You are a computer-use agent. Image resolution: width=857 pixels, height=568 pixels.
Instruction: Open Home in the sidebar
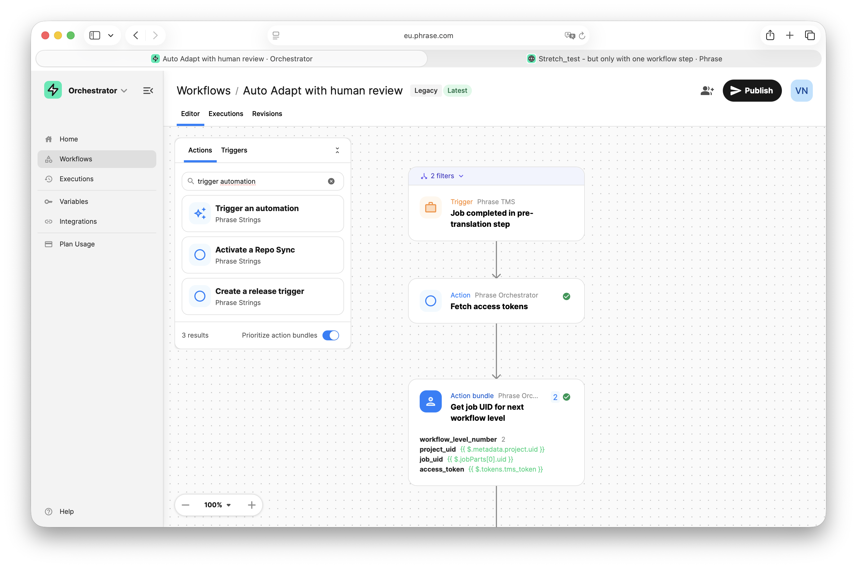click(97, 139)
